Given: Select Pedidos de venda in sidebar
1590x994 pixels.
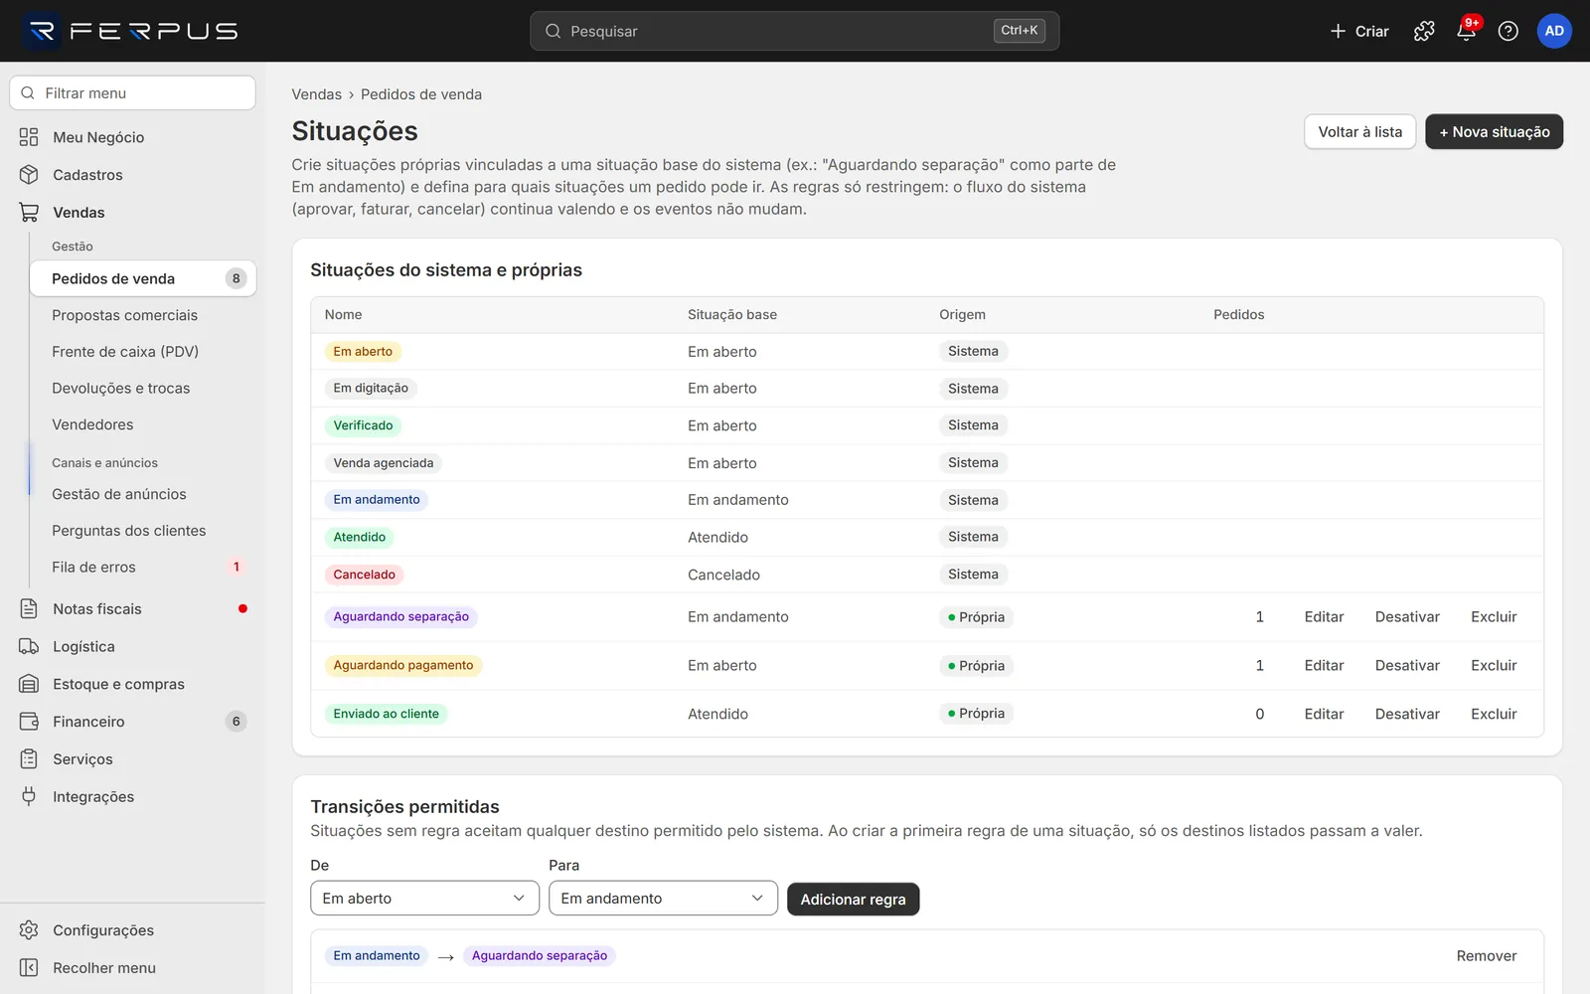Looking at the screenshot, I should pos(142,278).
